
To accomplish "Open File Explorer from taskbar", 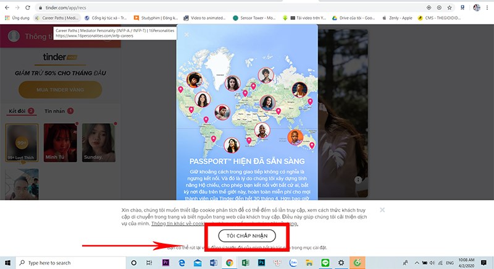I will point(309,263).
